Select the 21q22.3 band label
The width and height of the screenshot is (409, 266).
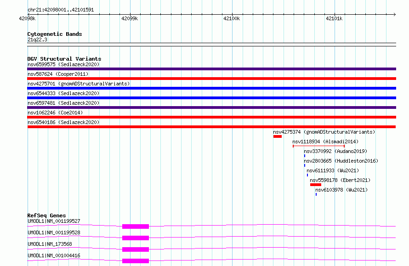[x=37, y=40]
